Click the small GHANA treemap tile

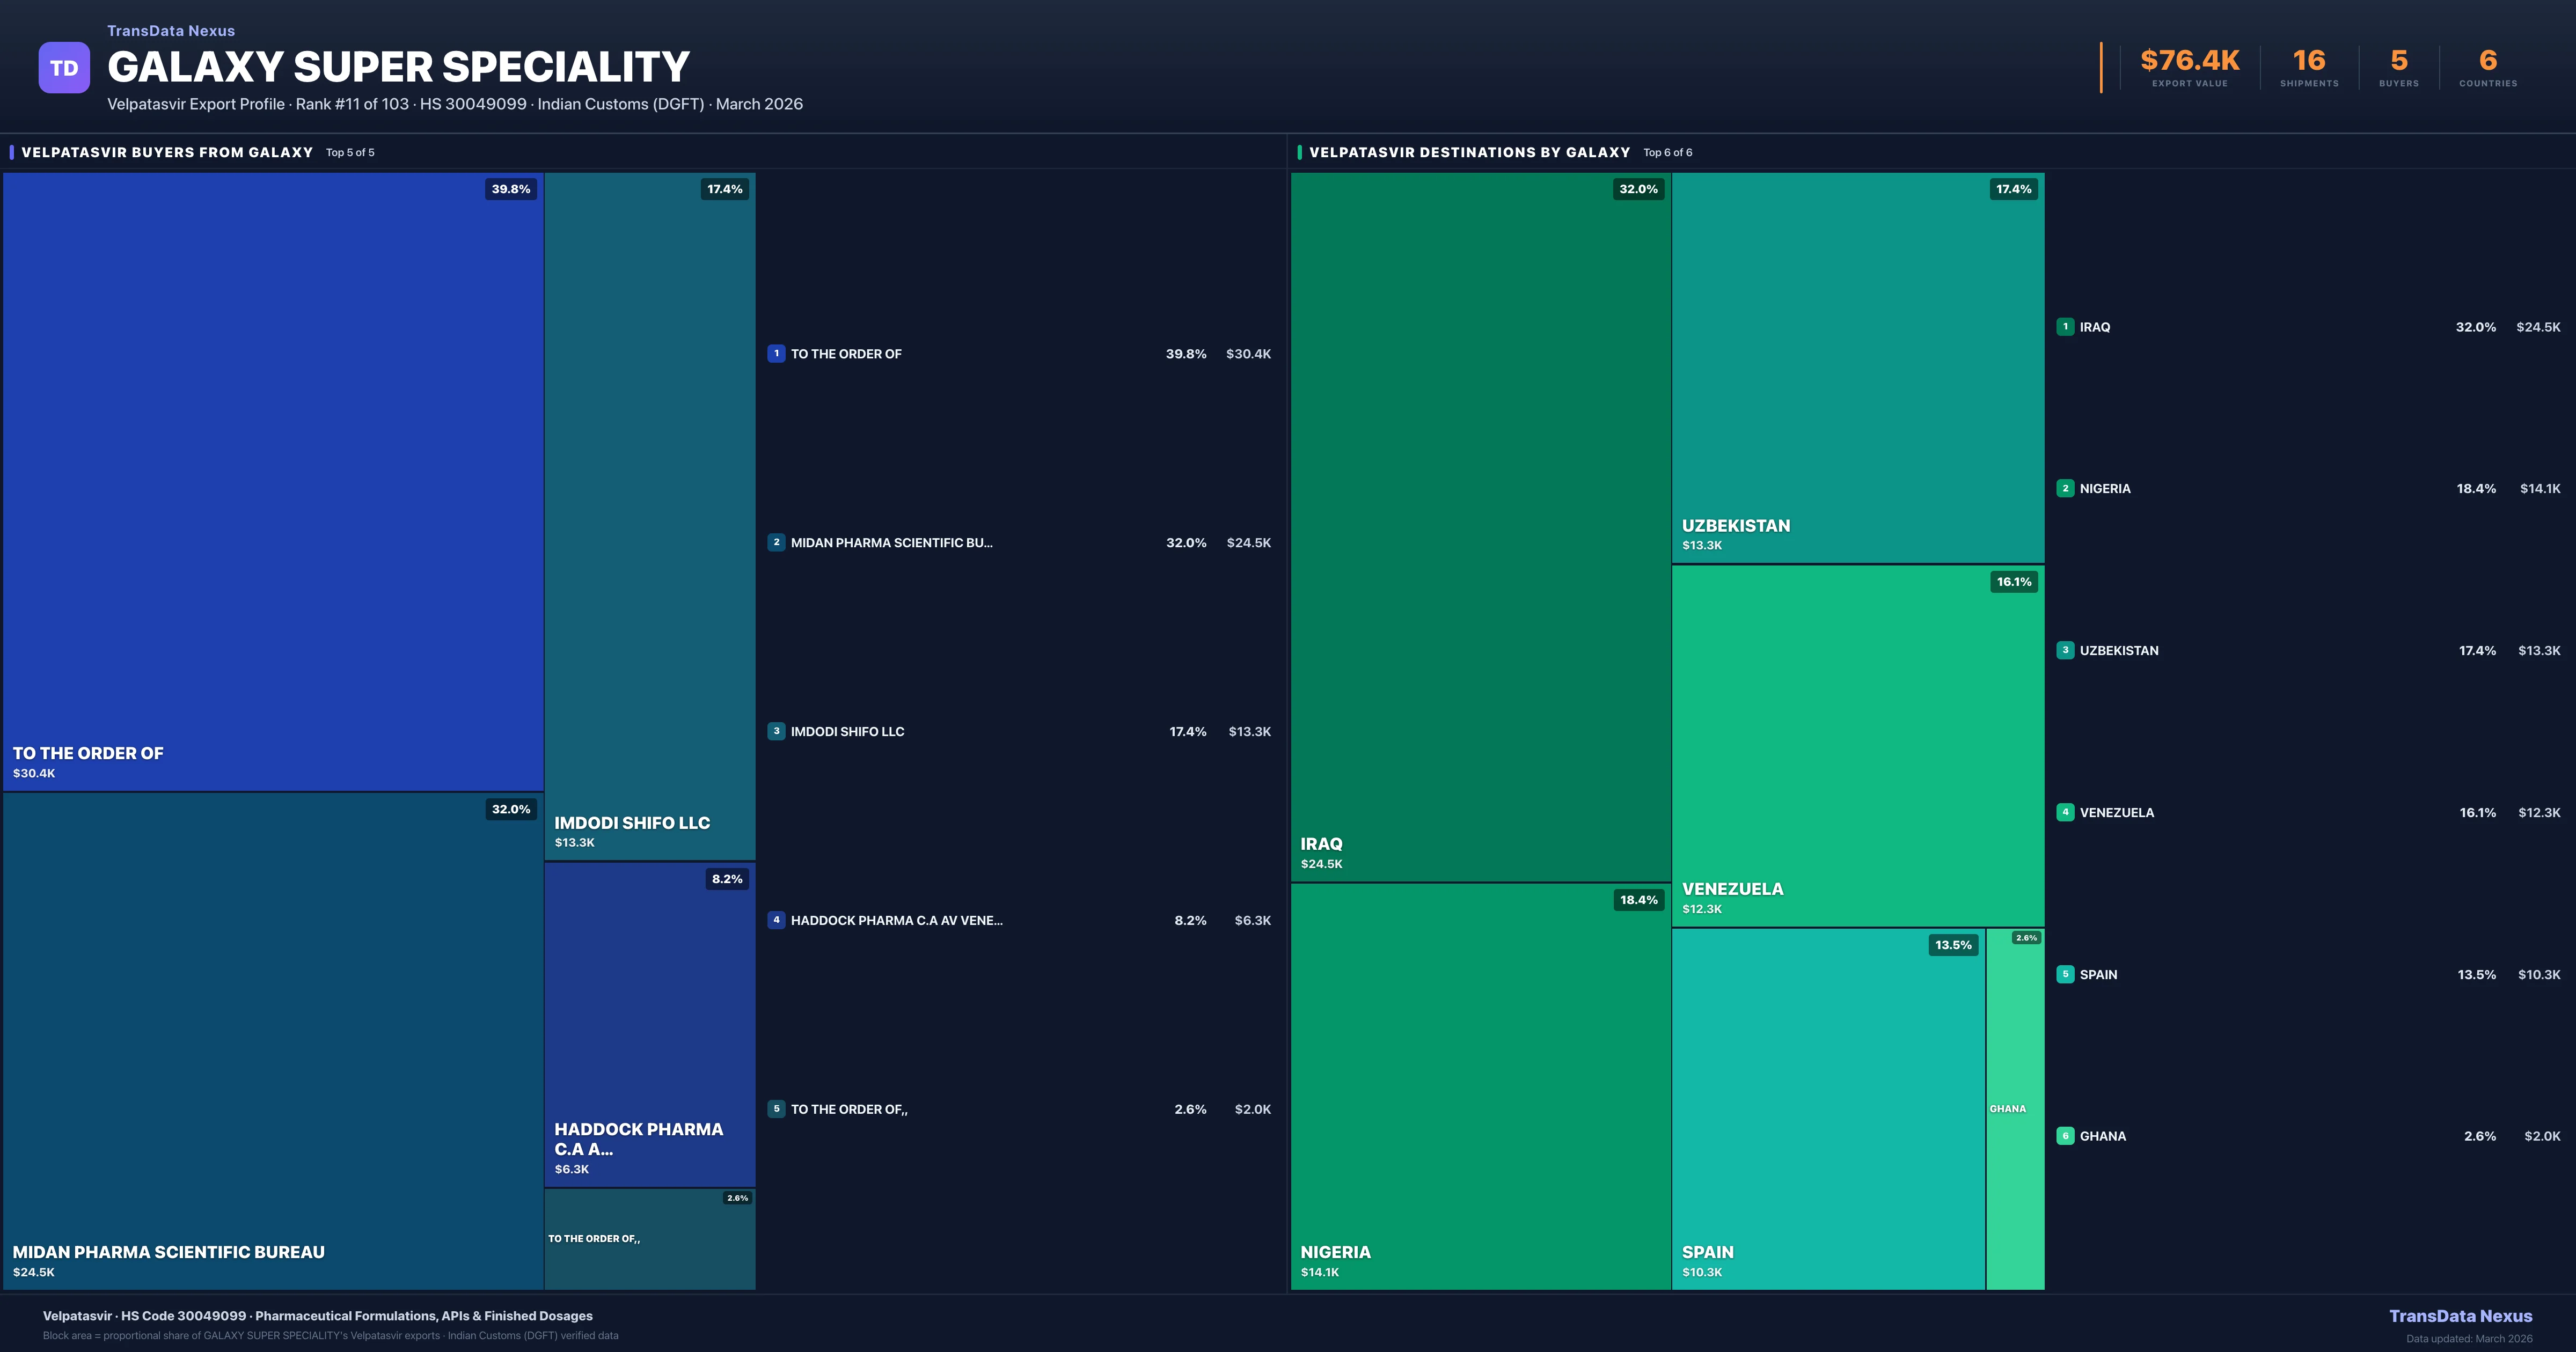pyautogui.click(x=2014, y=1108)
